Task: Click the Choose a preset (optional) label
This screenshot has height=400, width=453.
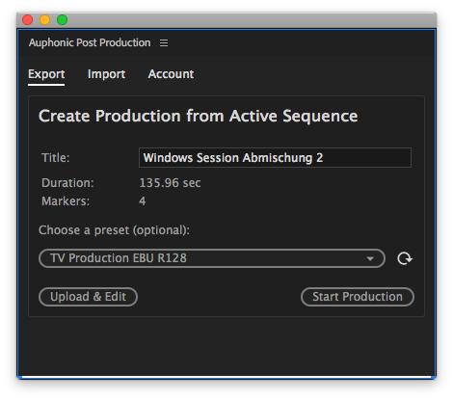Action: tap(114, 230)
